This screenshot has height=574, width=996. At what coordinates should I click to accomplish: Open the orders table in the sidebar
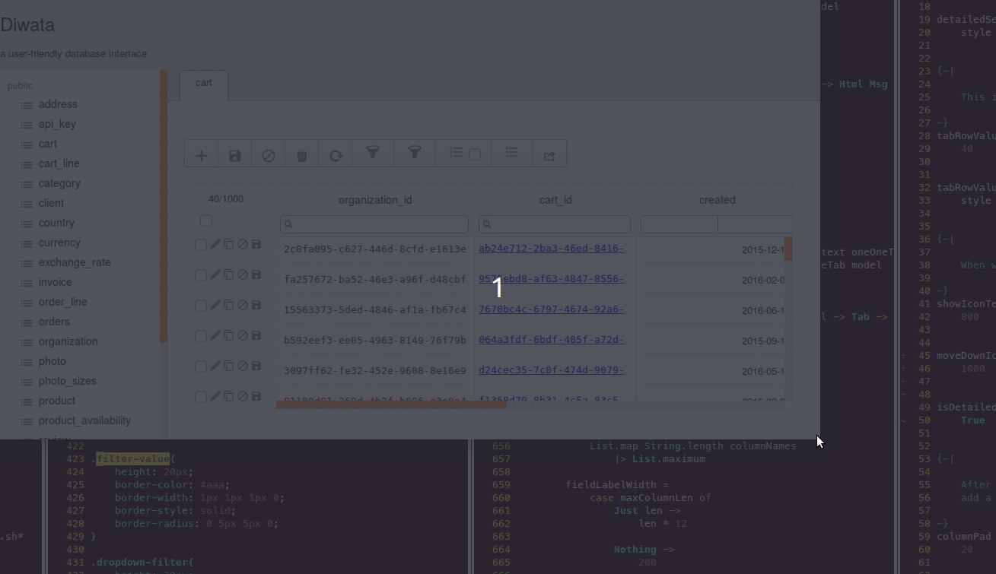pyautogui.click(x=54, y=322)
